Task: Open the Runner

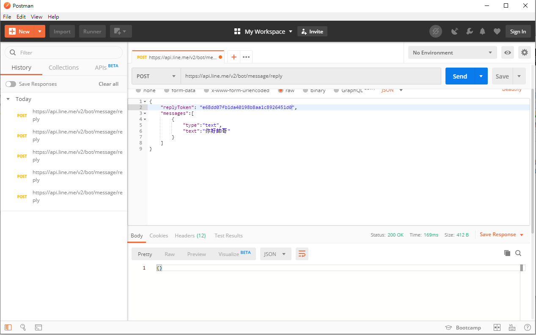Action: tap(92, 31)
